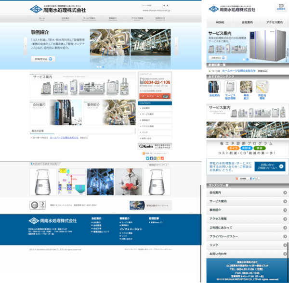Expand ご利用にあたって arrow in mobile list
289x283 pixels.
(x=285, y=228)
